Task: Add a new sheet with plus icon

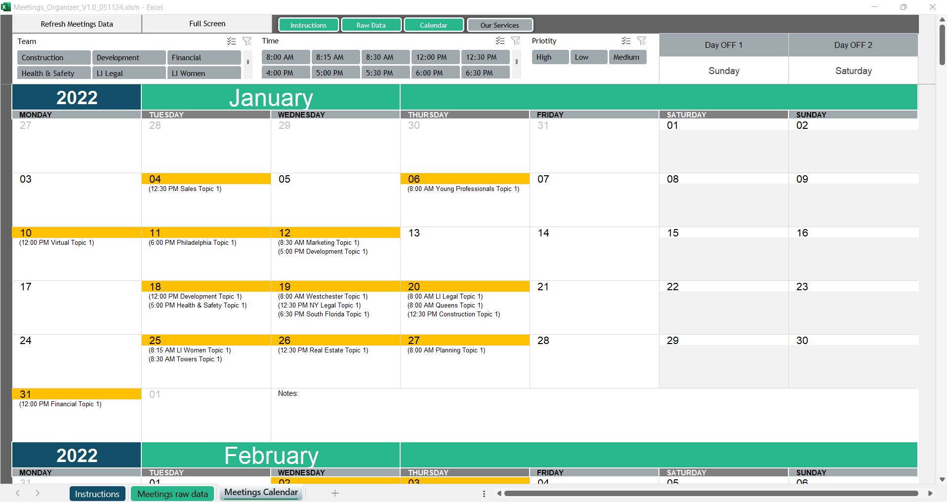Action: pyautogui.click(x=335, y=493)
